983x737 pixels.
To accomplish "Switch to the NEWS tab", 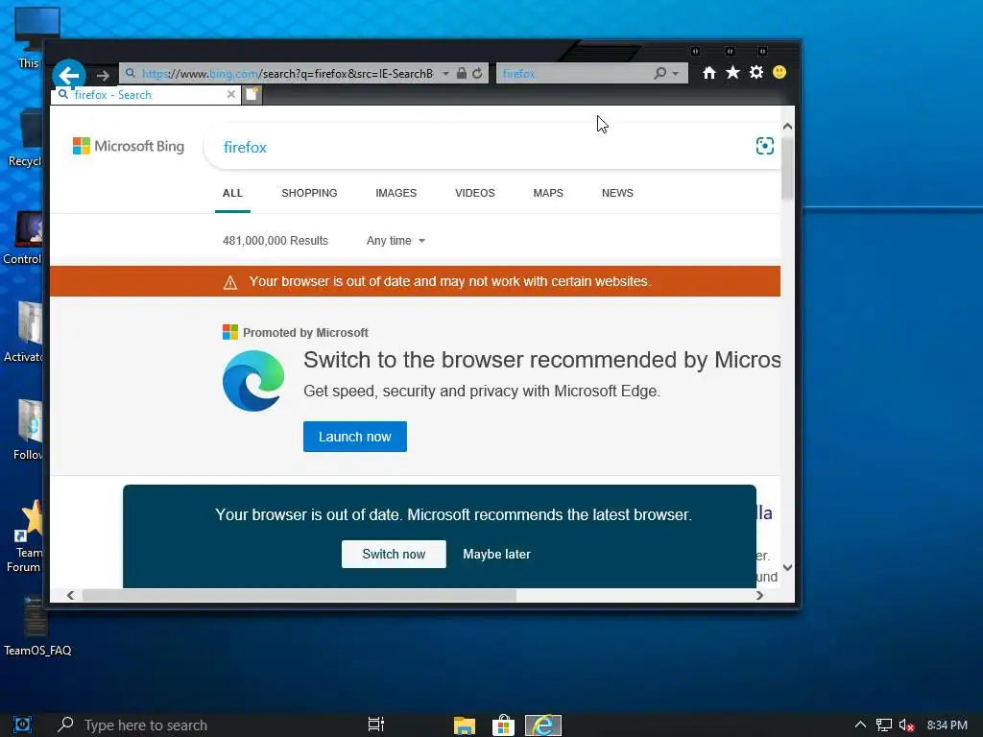I will [617, 193].
